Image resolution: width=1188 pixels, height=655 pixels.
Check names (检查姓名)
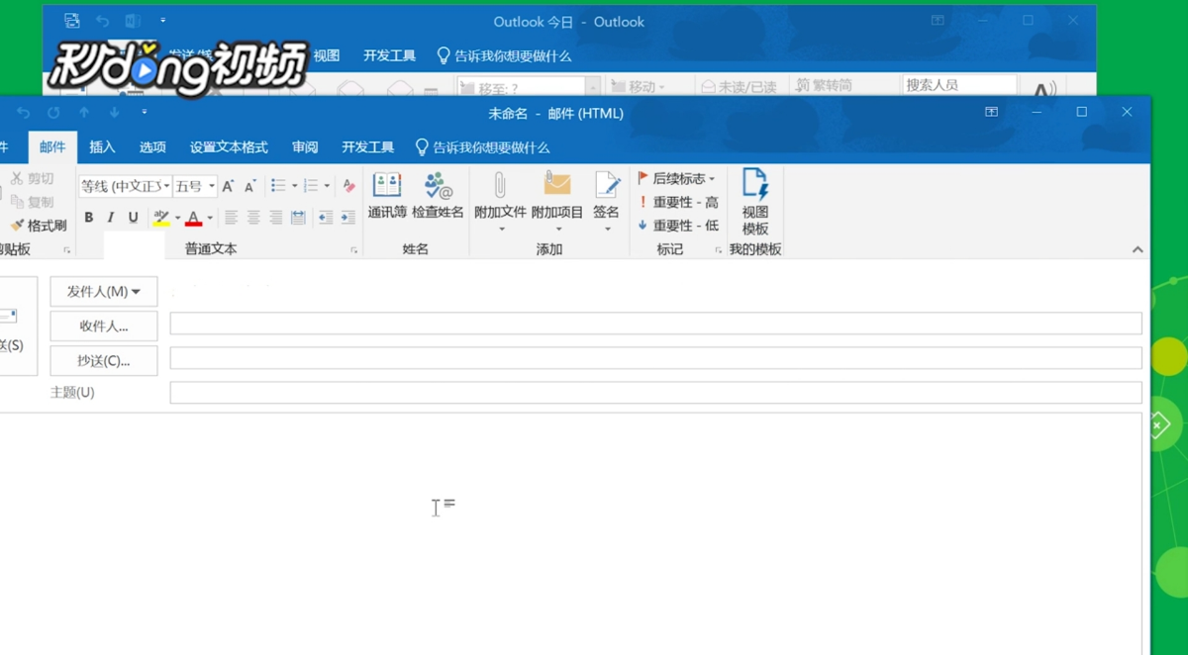(438, 196)
